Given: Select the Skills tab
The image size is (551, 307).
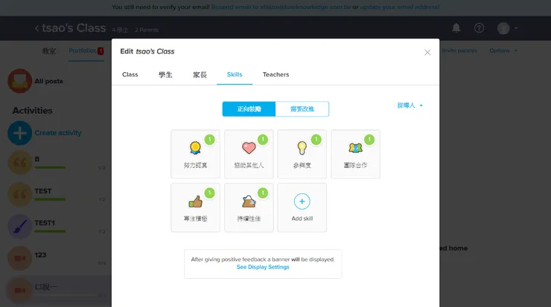Looking at the screenshot, I should coord(235,74).
